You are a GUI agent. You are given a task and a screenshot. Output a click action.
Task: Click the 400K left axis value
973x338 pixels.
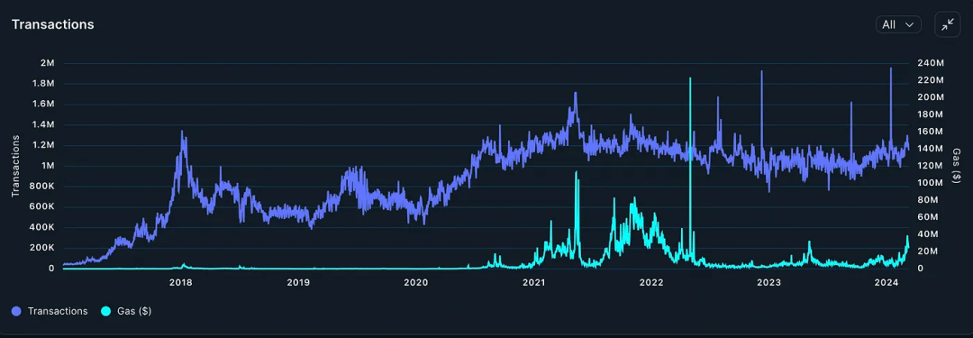pyautogui.click(x=41, y=227)
